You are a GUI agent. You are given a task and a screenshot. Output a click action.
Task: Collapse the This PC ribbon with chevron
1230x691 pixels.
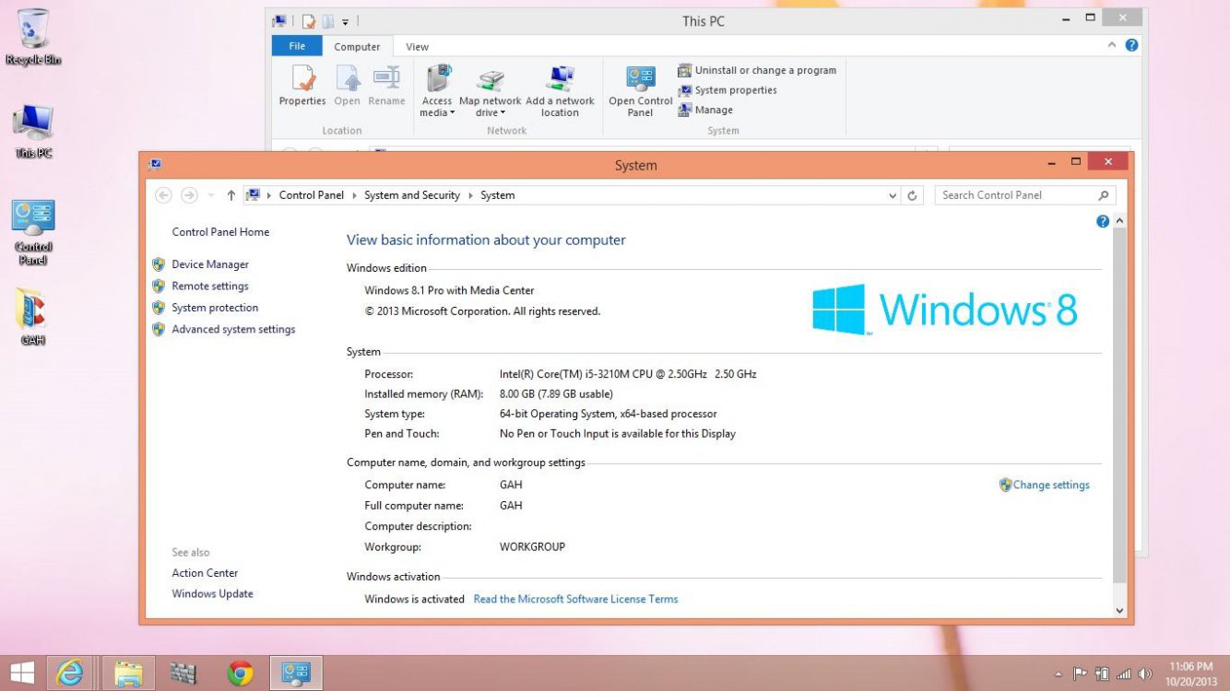[1112, 45]
